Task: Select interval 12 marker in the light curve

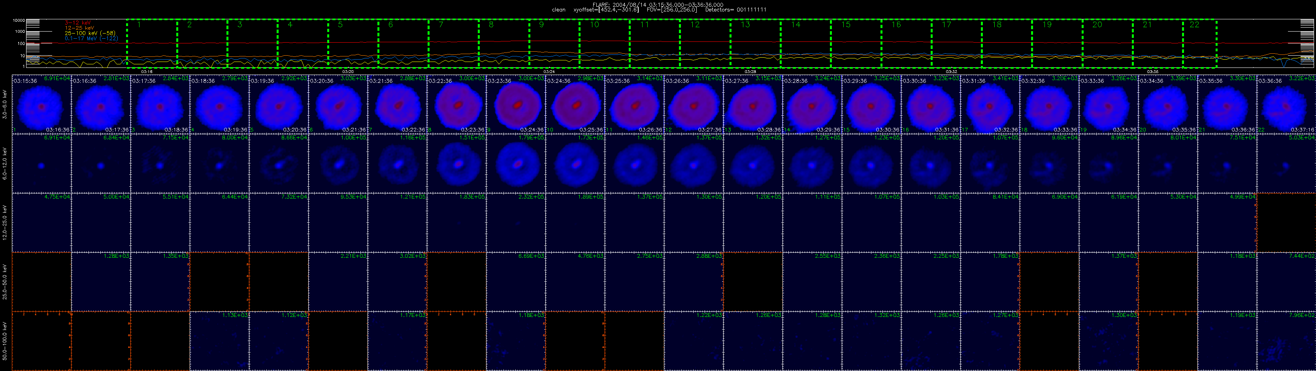Action: point(695,24)
